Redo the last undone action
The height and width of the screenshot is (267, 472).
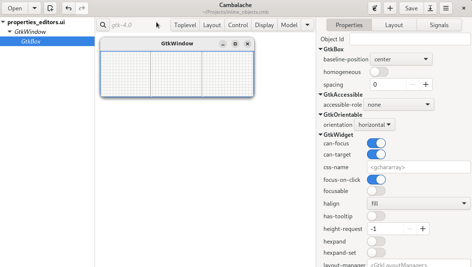(82, 8)
